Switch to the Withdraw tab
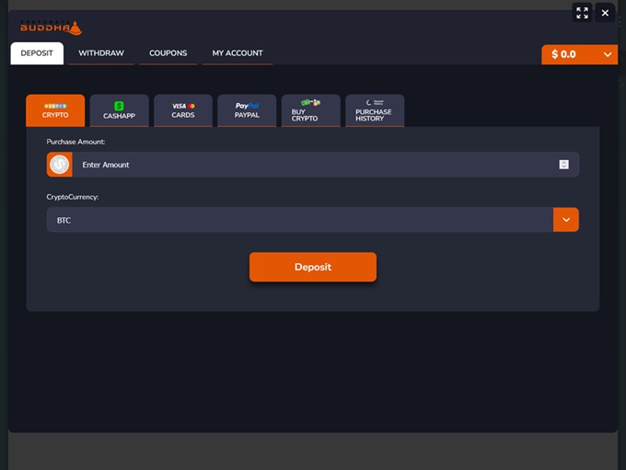Image resolution: width=626 pixels, height=470 pixels. tap(101, 53)
